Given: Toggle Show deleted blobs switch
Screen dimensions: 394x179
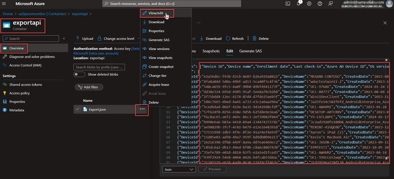Looking at the screenshot, I should [x=79, y=74].
